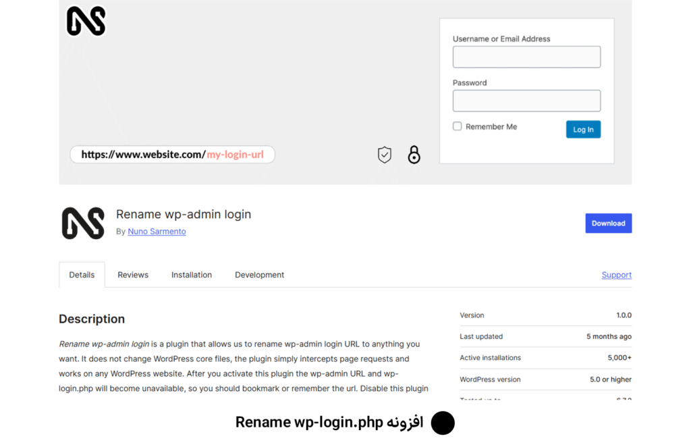Viewport: 691px width, 447px height.
Task: Click the Active installations label
Action: pos(490,357)
